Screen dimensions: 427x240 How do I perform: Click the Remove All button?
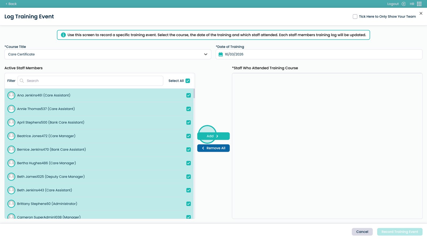pos(213,148)
